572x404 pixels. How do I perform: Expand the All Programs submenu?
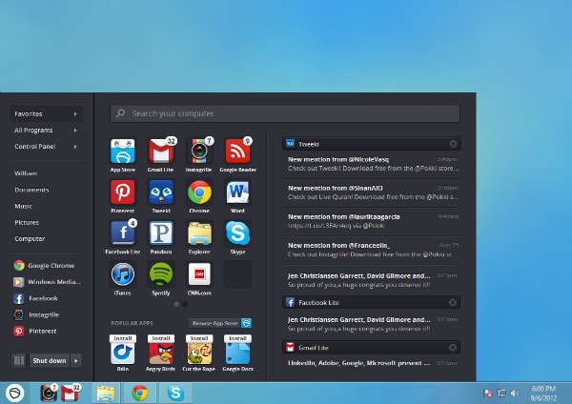46,130
